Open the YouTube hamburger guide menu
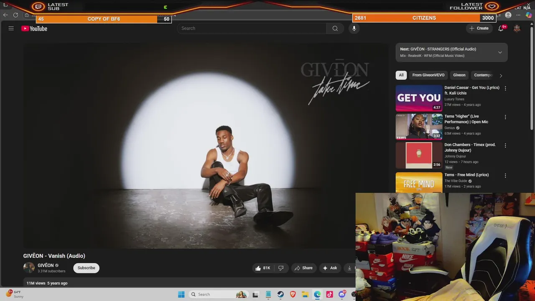Screen dimensions: 535x301 [11, 28]
